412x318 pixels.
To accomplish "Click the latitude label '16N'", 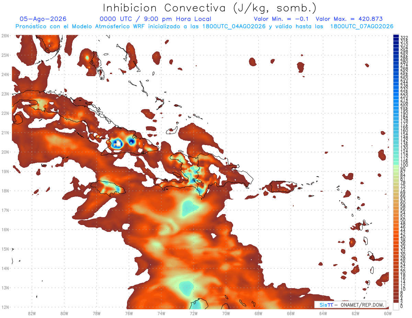I will coord(5,229).
